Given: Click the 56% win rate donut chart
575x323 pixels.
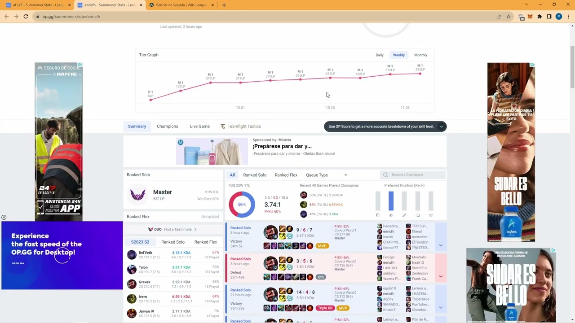Looking at the screenshot, I should coord(242,204).
